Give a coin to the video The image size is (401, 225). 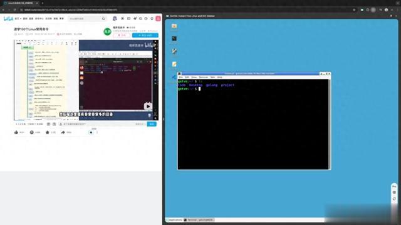(32, 132)
